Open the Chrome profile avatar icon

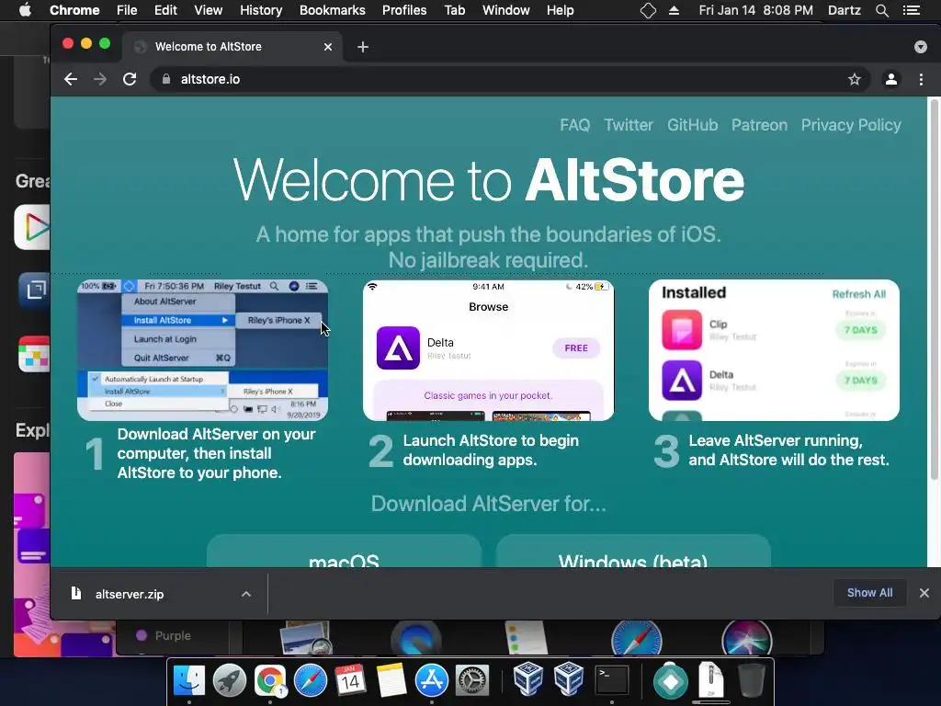point(891,79)
